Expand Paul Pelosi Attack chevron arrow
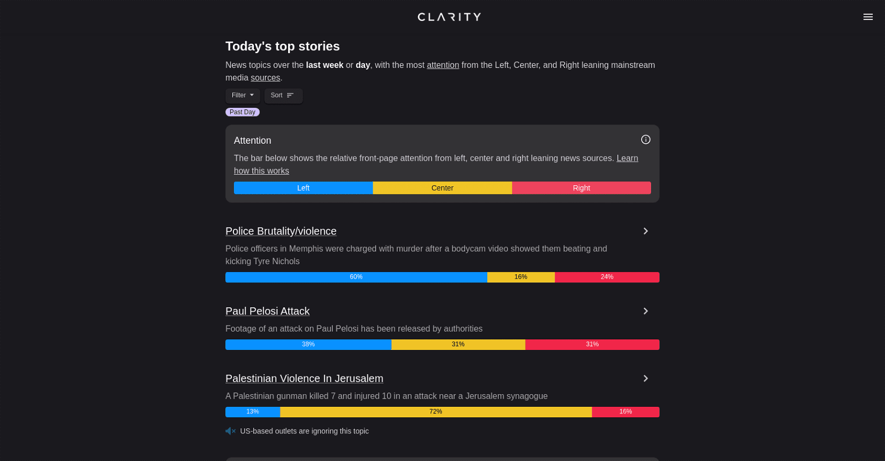The image size is (885, 461). click(x=645, y=311)
